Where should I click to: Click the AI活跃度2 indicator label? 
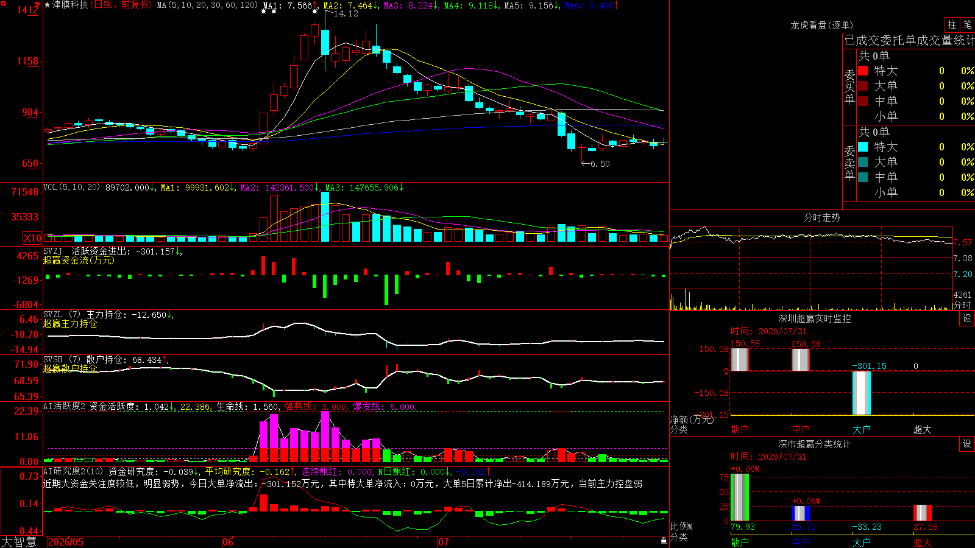pos(64,406)
